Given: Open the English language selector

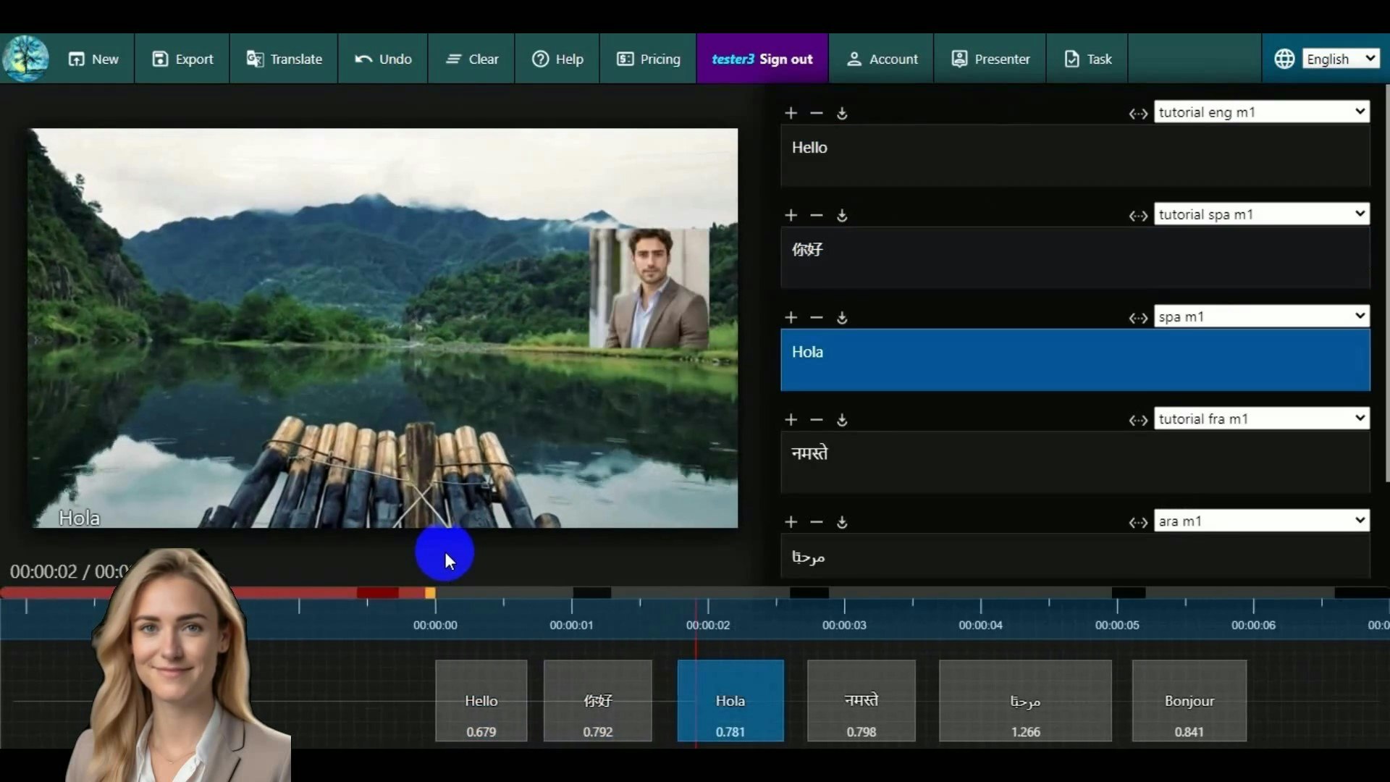Looking at the screenshot, I should [x=1340, y=59].
